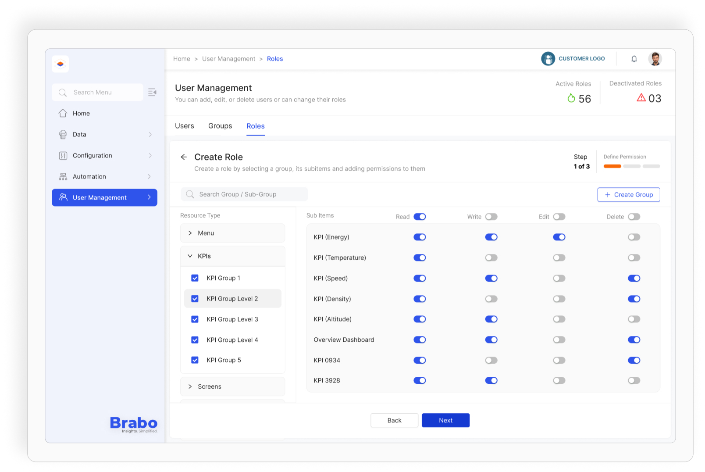Click the Create Group button
Image resolution: width=705 pixels, height=472 pixels.
click(628, 195)
